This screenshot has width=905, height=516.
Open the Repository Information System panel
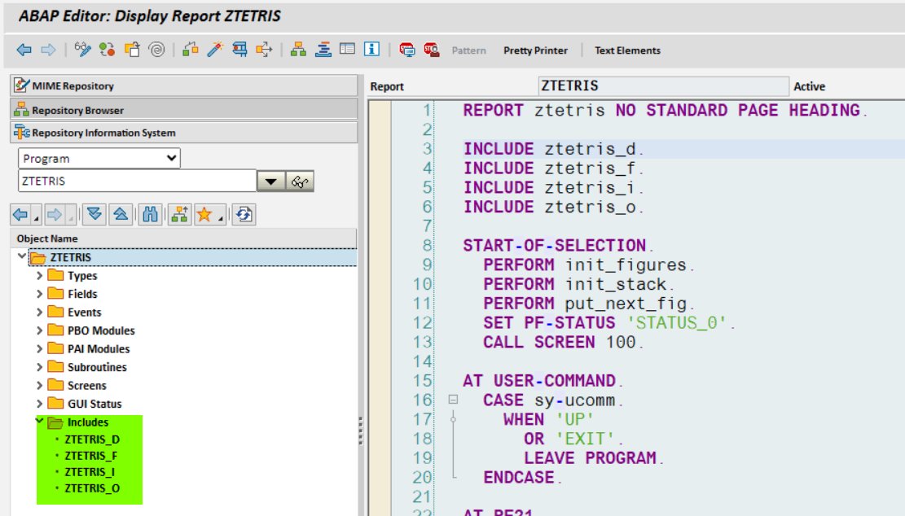point(184,133)
